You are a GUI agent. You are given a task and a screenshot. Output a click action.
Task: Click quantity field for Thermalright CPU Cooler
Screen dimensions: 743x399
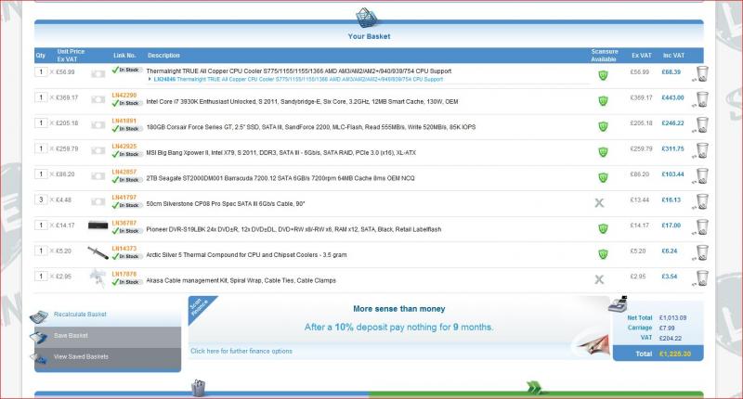coord(41,72)
